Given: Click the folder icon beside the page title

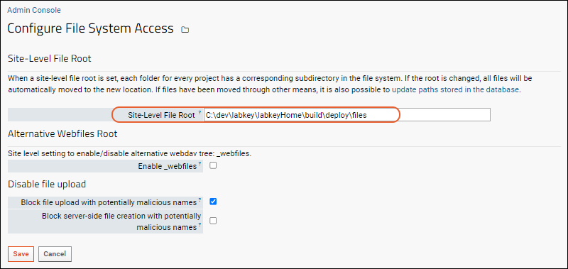Looking at the screenshot, I should tap(185, 30).
